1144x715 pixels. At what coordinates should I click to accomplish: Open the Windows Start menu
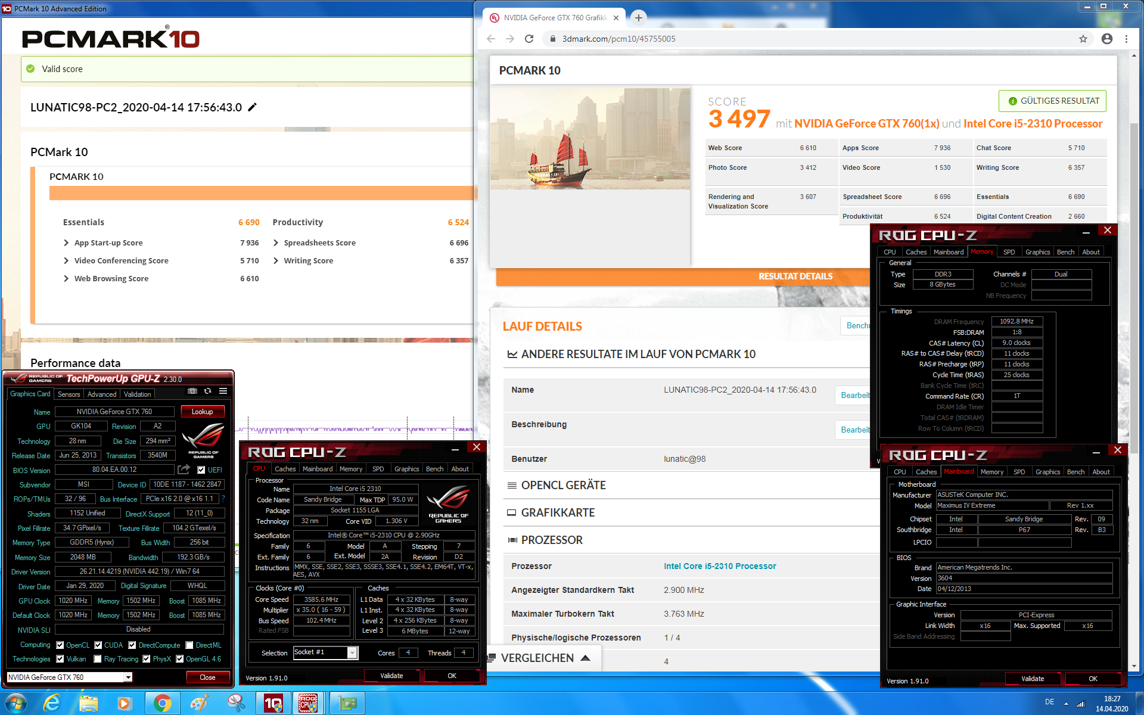click(15, 703)
